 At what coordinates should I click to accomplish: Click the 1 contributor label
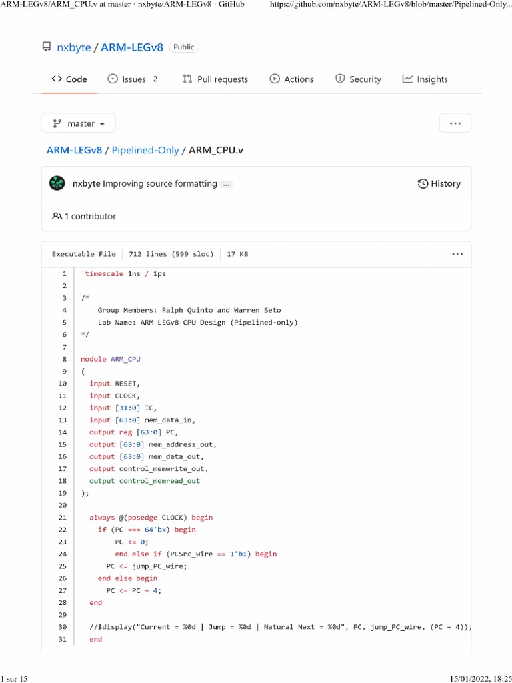[x=84, y=216]
